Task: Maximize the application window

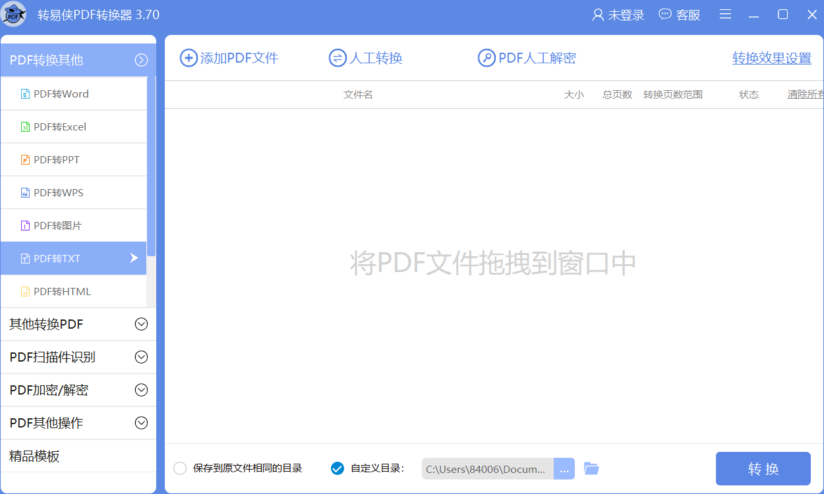Action: pos(783,14)
